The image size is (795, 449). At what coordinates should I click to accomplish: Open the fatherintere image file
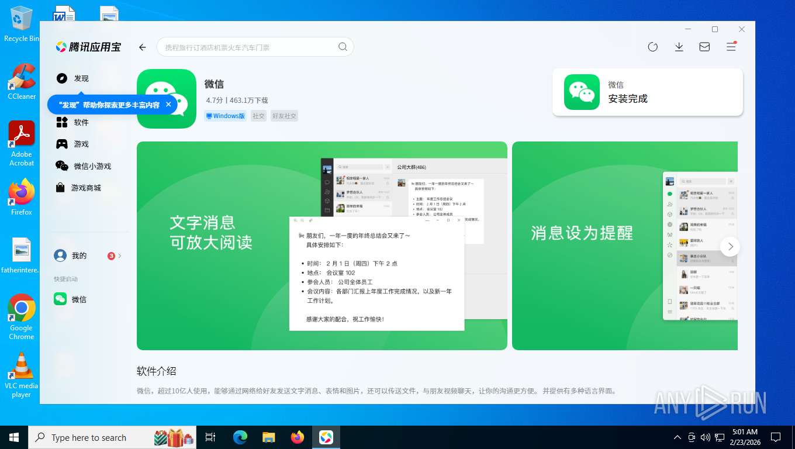[x=22, y=255]
